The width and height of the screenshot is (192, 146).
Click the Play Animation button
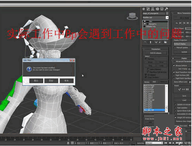174,143
